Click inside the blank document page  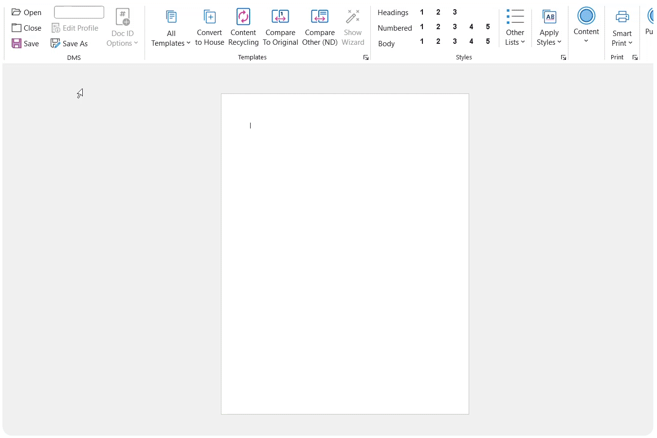[345, 254]
